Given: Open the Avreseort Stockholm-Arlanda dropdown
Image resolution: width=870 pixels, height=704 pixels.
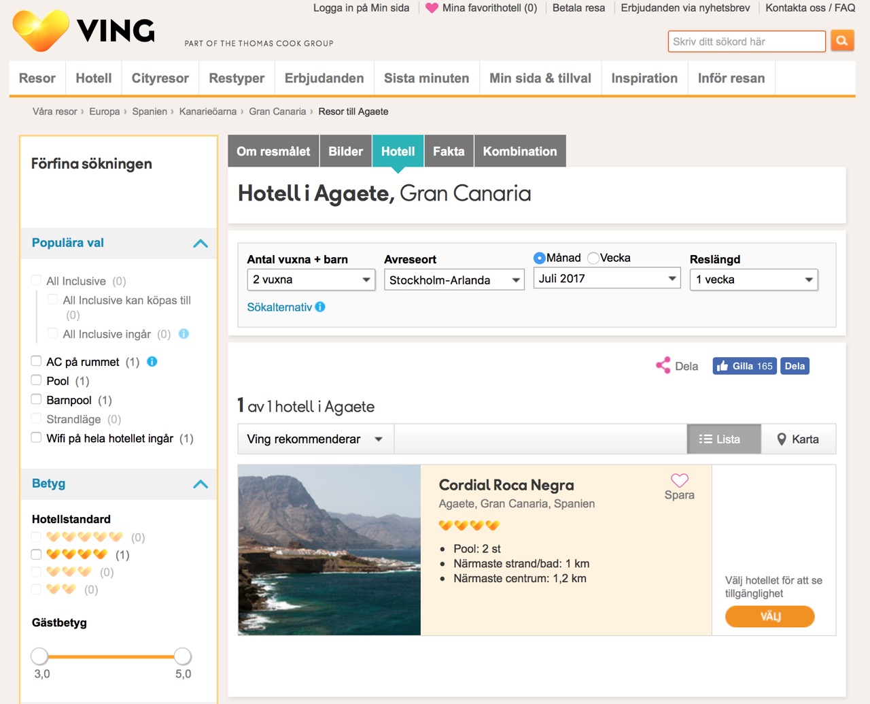Looking at the screenshot, I should tap(454, 280).
